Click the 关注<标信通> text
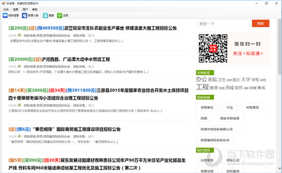This screenshot has height=173, width=282. coord(248,53)
